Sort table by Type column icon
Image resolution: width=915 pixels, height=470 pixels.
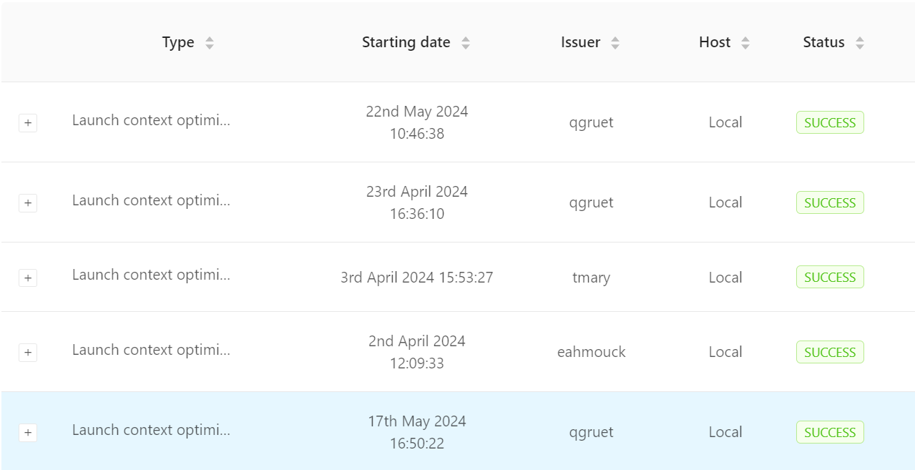pyautogui.click(x=210, y=43)
